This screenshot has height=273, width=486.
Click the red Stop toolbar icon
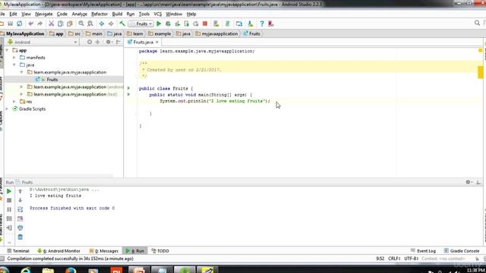[x=205, y=24]
